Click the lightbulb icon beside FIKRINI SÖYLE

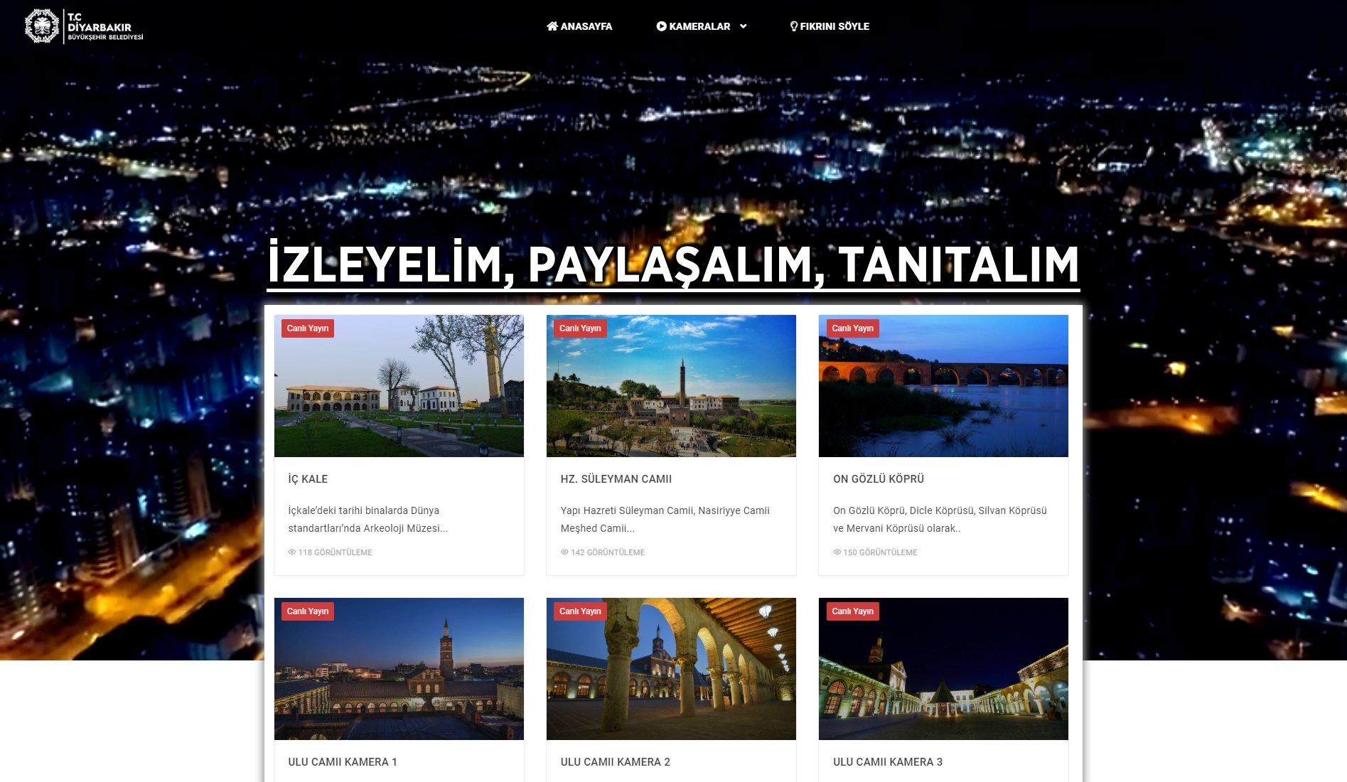click(x=794, y=26)
